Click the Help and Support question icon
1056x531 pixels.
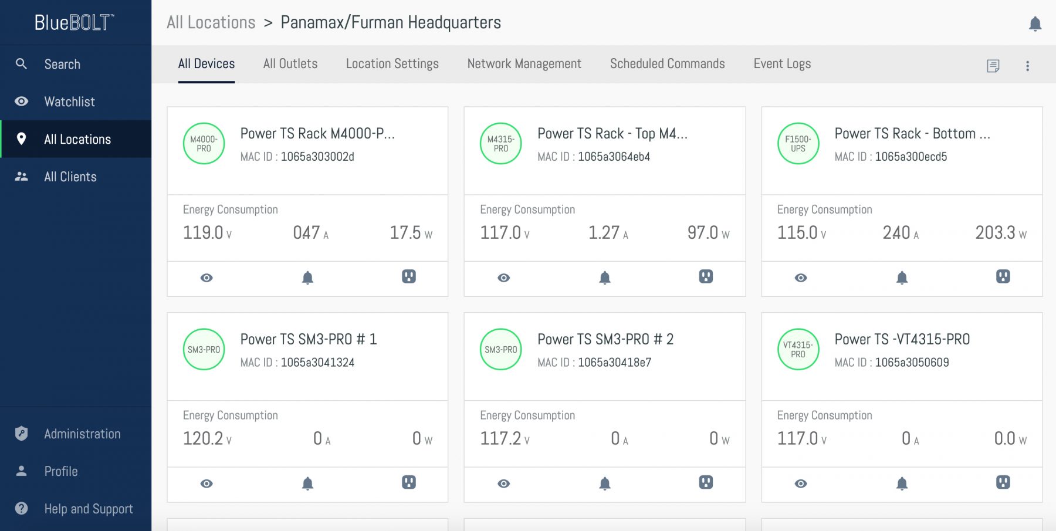pos(21,509)
